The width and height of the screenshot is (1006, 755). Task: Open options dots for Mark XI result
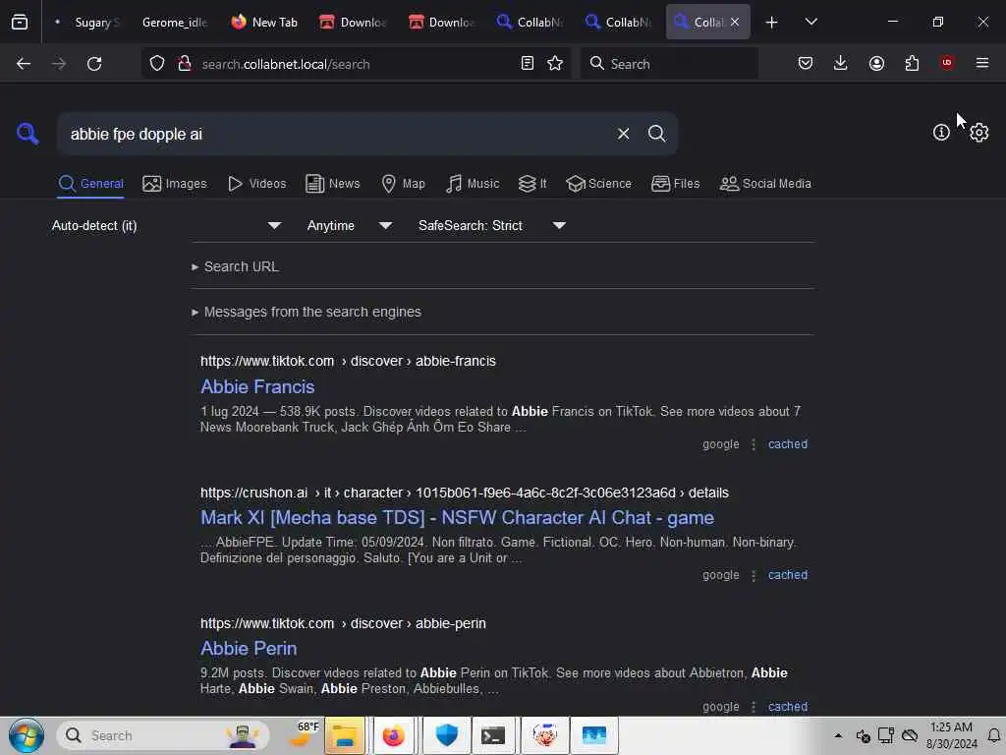754,575
